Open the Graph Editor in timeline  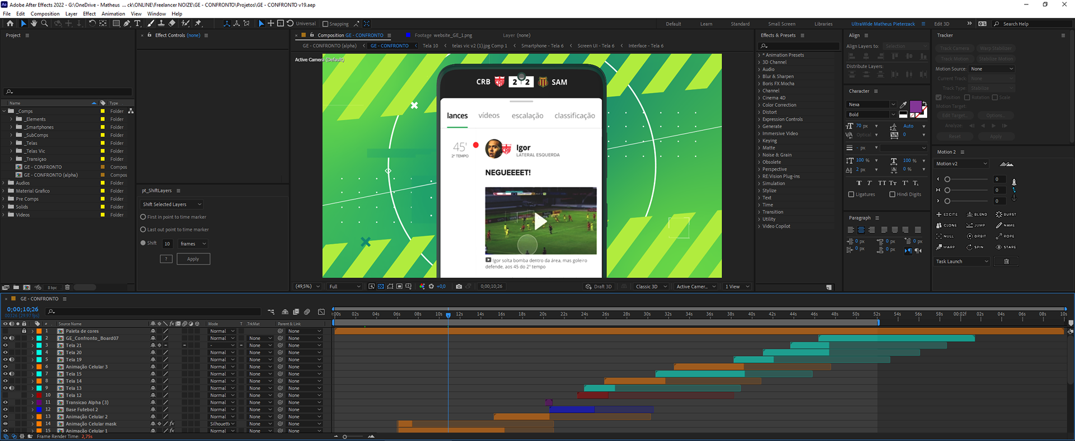(321, 312)
